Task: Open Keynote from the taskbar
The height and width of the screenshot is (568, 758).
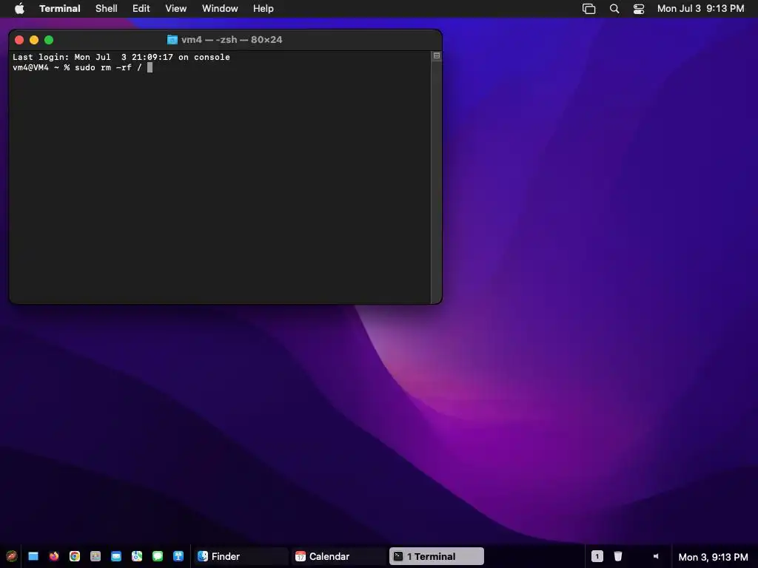Action: (178, 556)
